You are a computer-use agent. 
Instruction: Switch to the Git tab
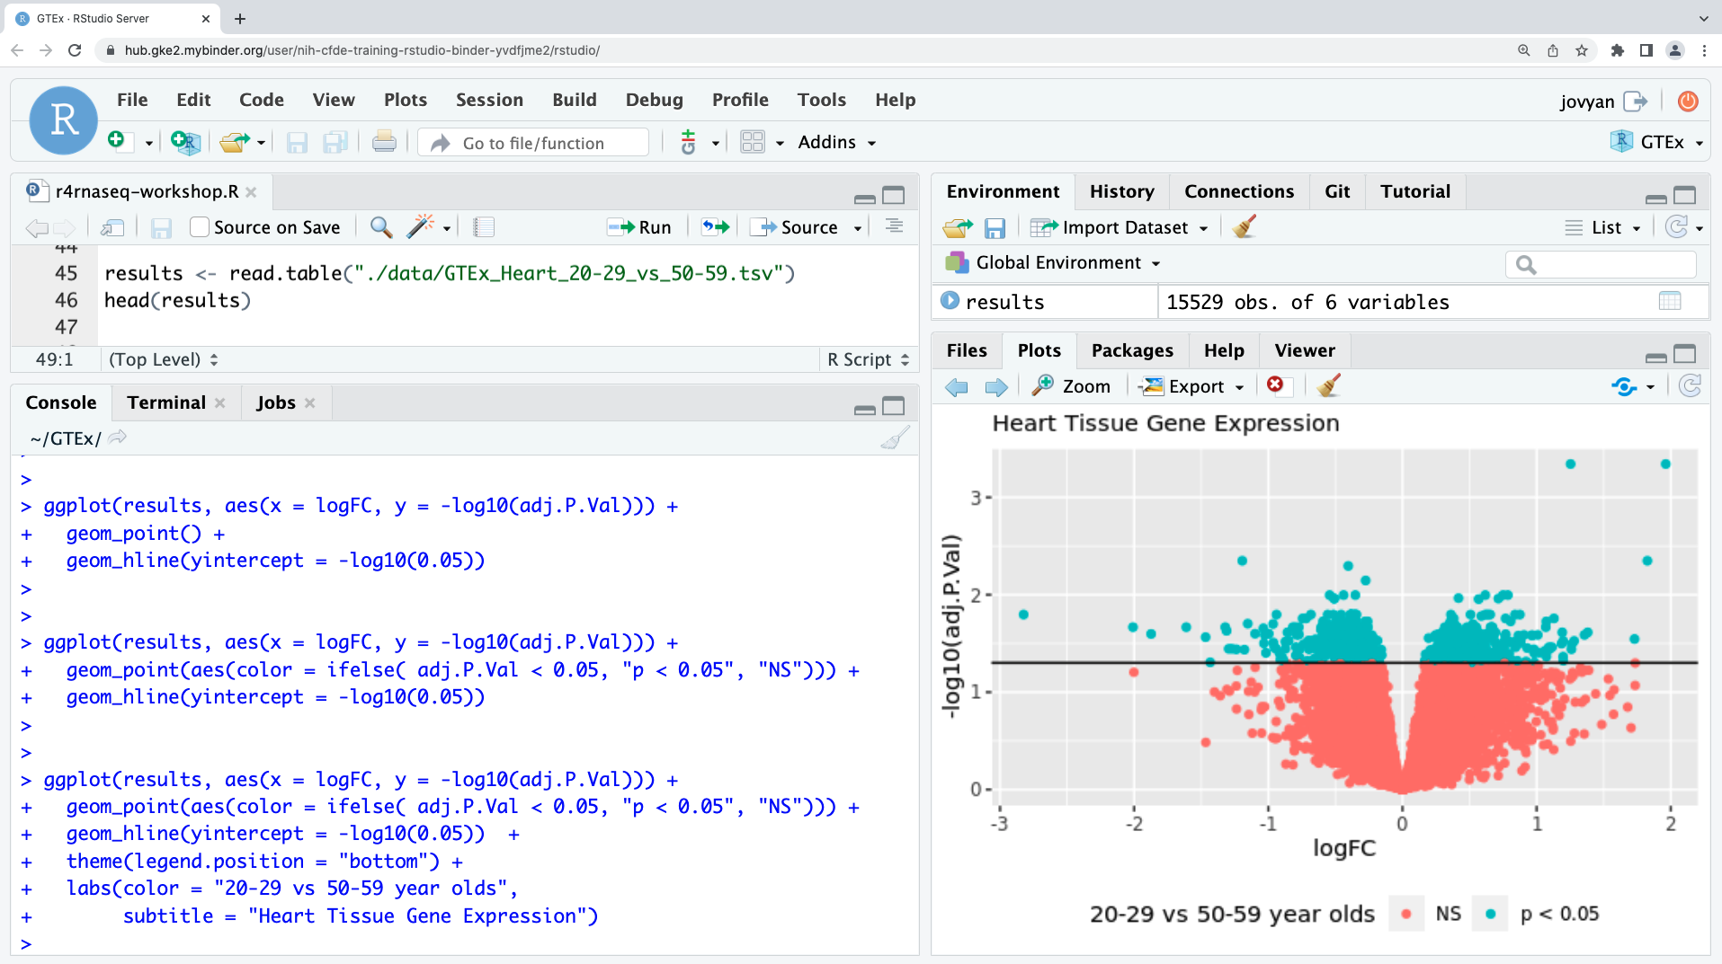tap(1337, 191)
